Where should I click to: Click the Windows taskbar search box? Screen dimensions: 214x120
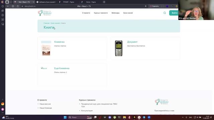(80, 117)
